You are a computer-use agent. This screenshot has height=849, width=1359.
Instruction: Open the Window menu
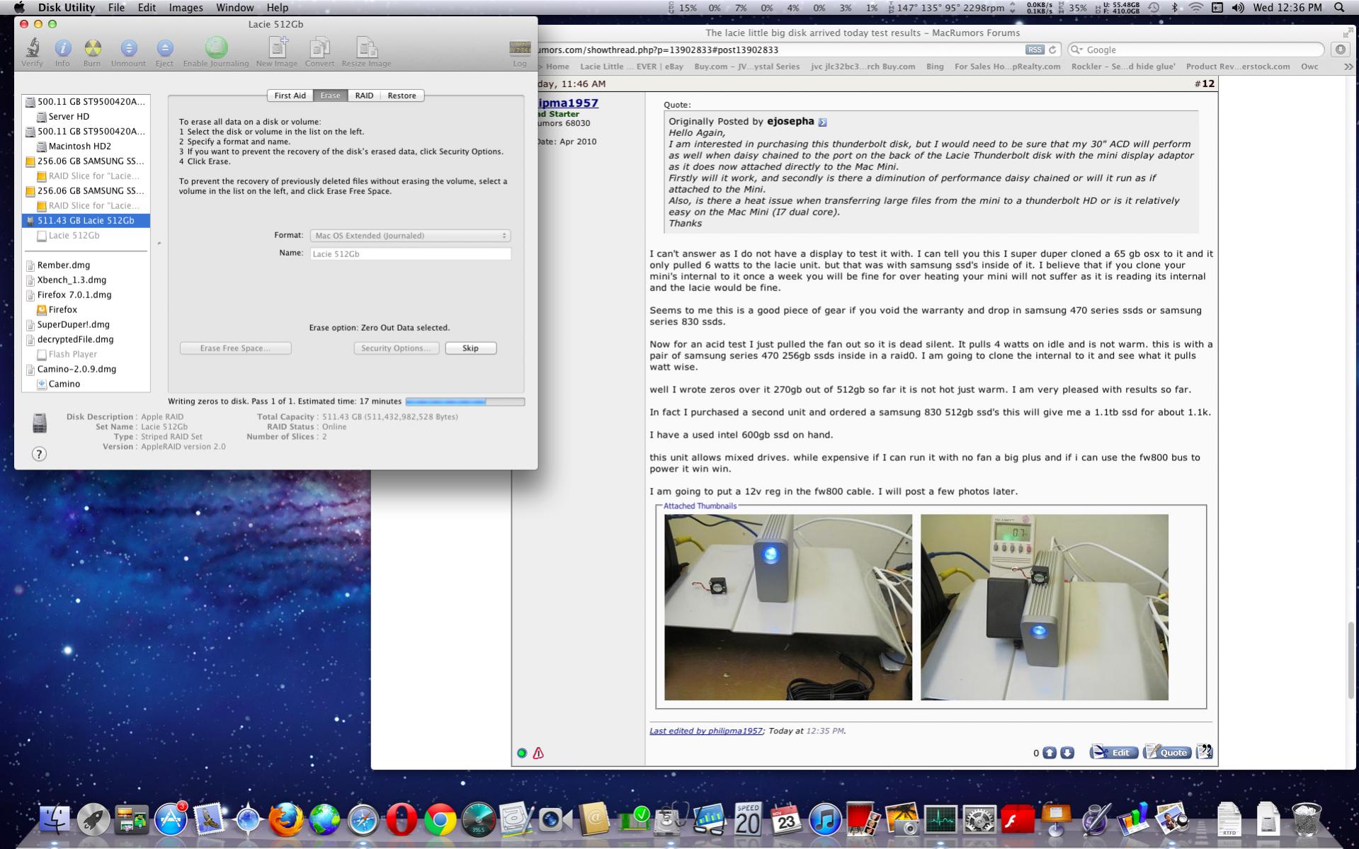(234, 8)
